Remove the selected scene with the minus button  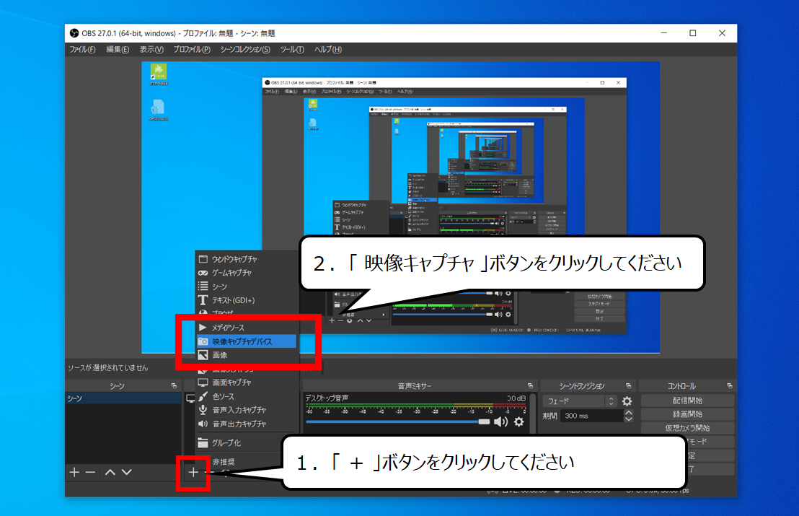pos(90,472)
